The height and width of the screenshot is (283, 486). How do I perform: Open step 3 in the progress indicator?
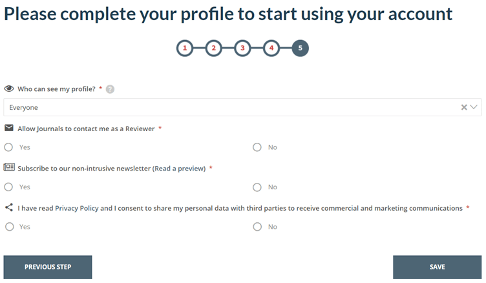coord(242,48)
